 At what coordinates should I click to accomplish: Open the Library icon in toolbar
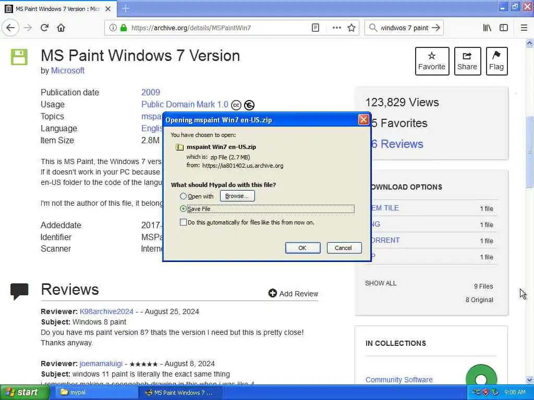(488, 28)
